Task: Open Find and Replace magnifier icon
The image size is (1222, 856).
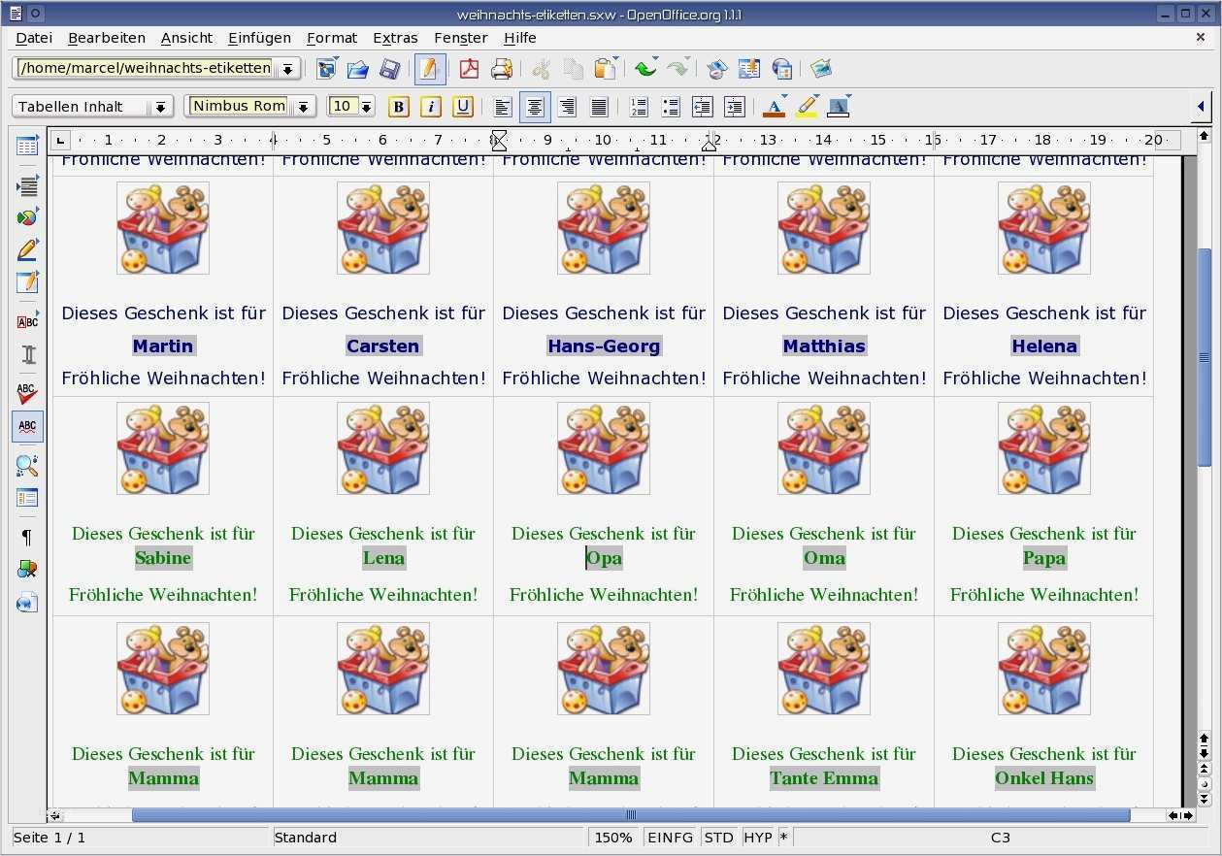Action: coord(27,465)
